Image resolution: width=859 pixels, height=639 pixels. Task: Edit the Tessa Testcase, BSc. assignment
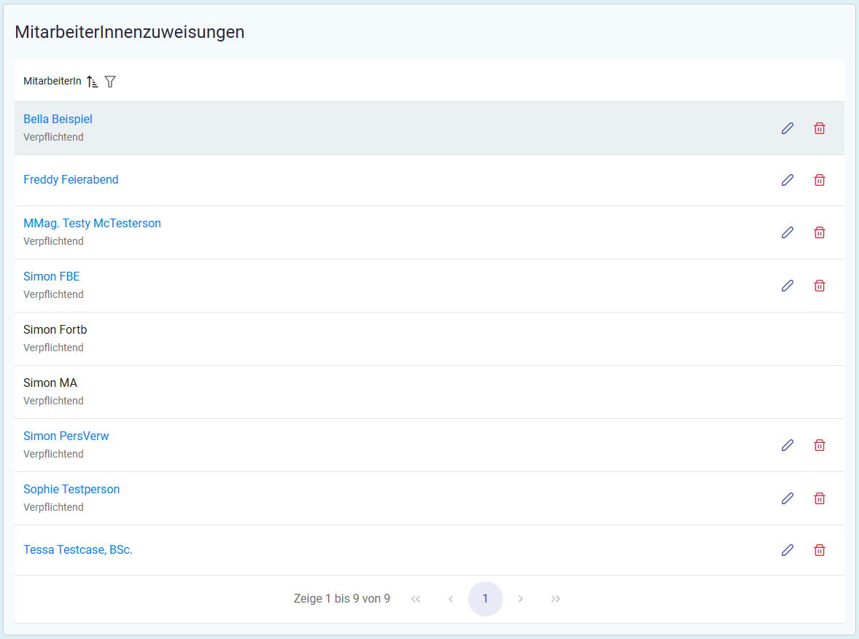click(x=787, y=550)
